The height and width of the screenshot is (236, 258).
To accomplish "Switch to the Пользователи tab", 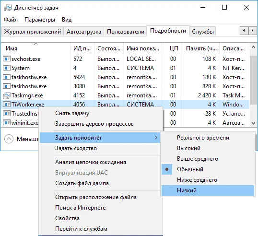I will (x=126, y=32).
